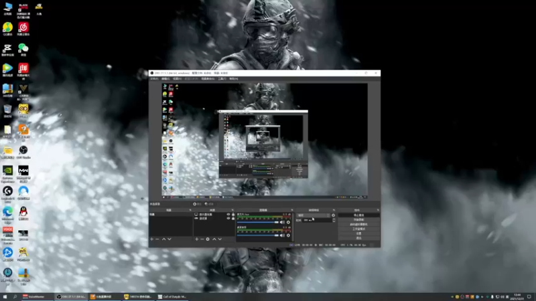536x301 pixels.
Task: Pop out the Controls dock panel
Action: click(x=378, y=210)
